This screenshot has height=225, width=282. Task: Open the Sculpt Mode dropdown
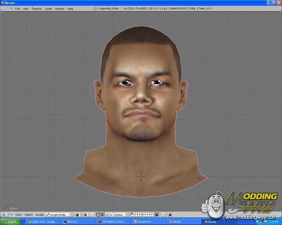pos(59,215)
